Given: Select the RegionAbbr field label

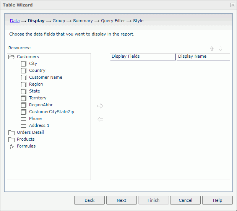Looking at the screenshot, I should tap(41, 105).
